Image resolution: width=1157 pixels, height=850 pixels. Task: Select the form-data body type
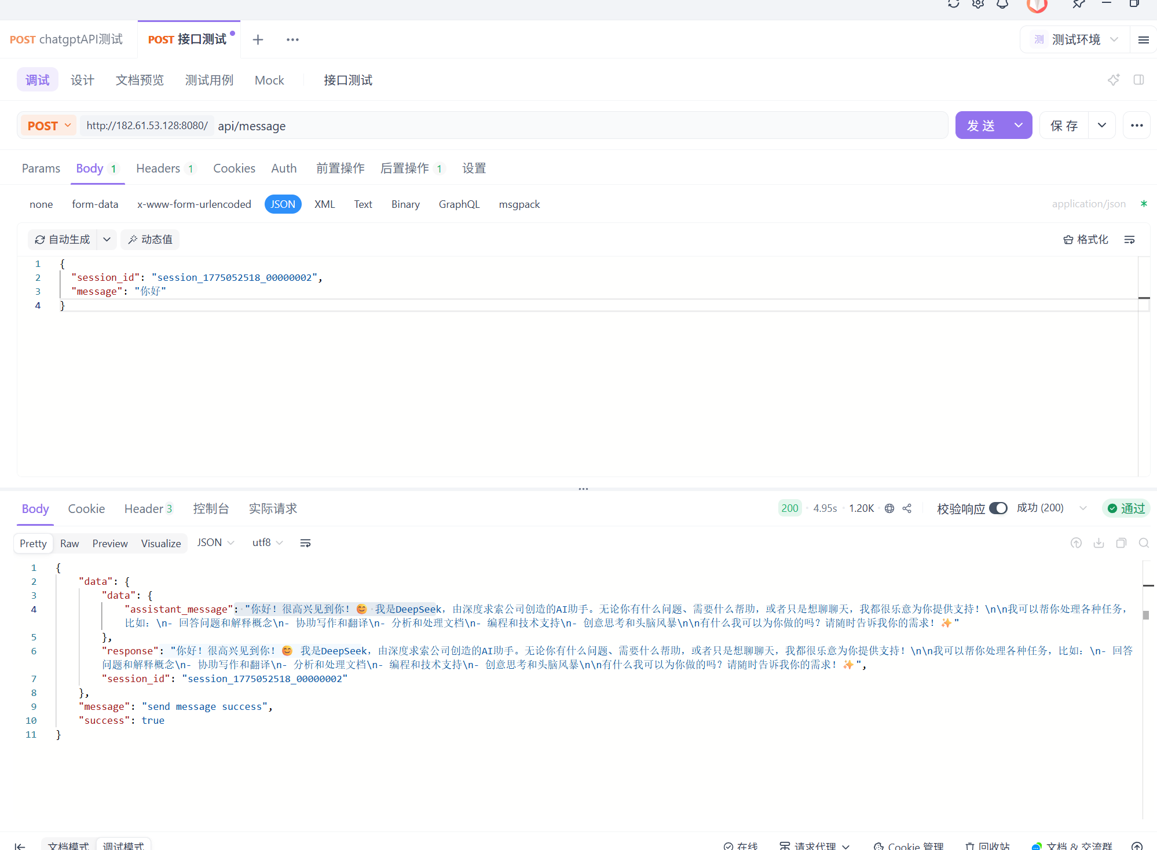pos(95,204)
